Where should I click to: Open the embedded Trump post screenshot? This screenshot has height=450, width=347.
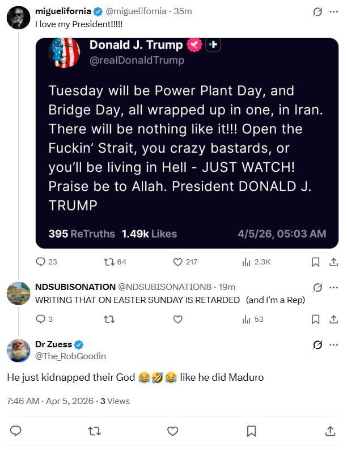coord(187,143)
